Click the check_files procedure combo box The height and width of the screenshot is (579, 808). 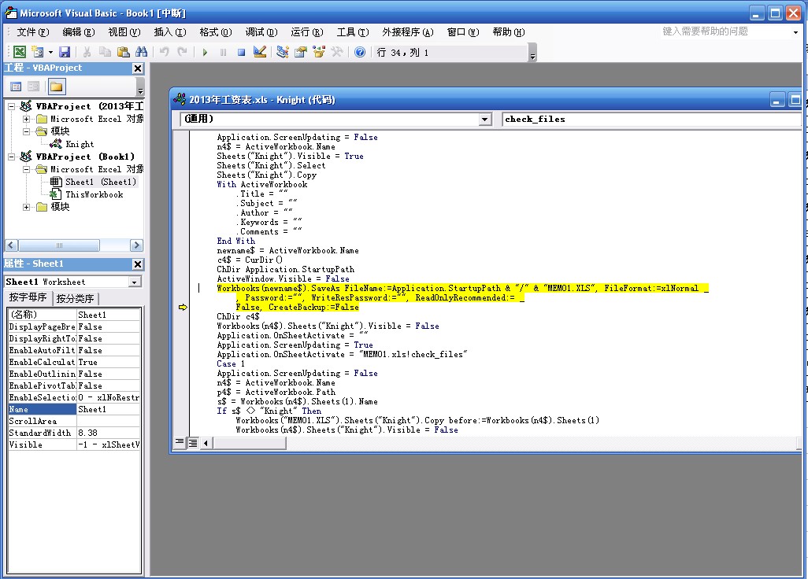pos(651,120)
